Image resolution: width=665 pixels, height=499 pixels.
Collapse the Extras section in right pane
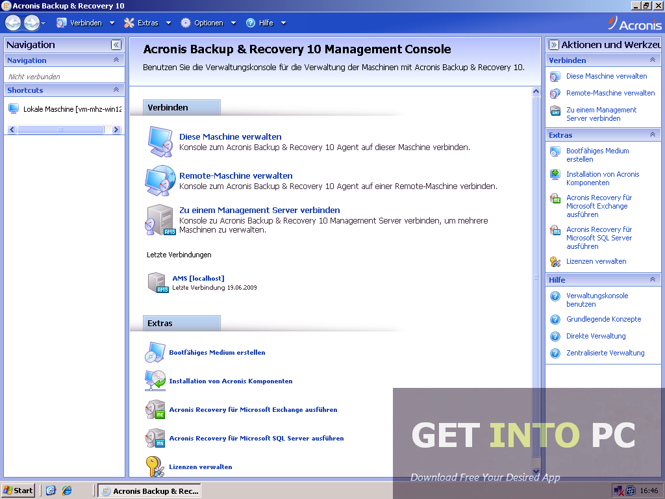click(x=652, y=134)
